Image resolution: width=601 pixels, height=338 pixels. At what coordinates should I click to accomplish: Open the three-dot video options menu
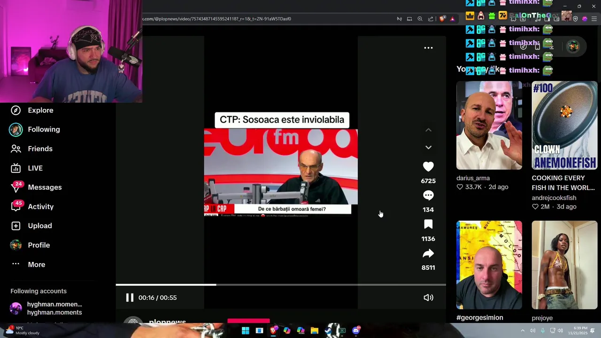coord(428,48)
